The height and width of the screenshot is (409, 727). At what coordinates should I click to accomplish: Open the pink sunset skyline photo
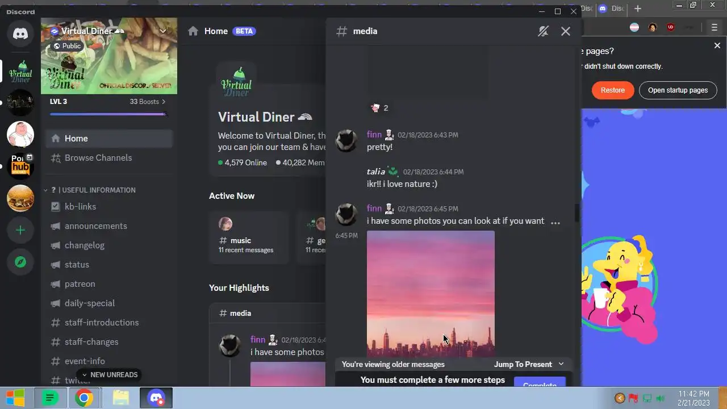pyautogui.click(x=431, y=294)
